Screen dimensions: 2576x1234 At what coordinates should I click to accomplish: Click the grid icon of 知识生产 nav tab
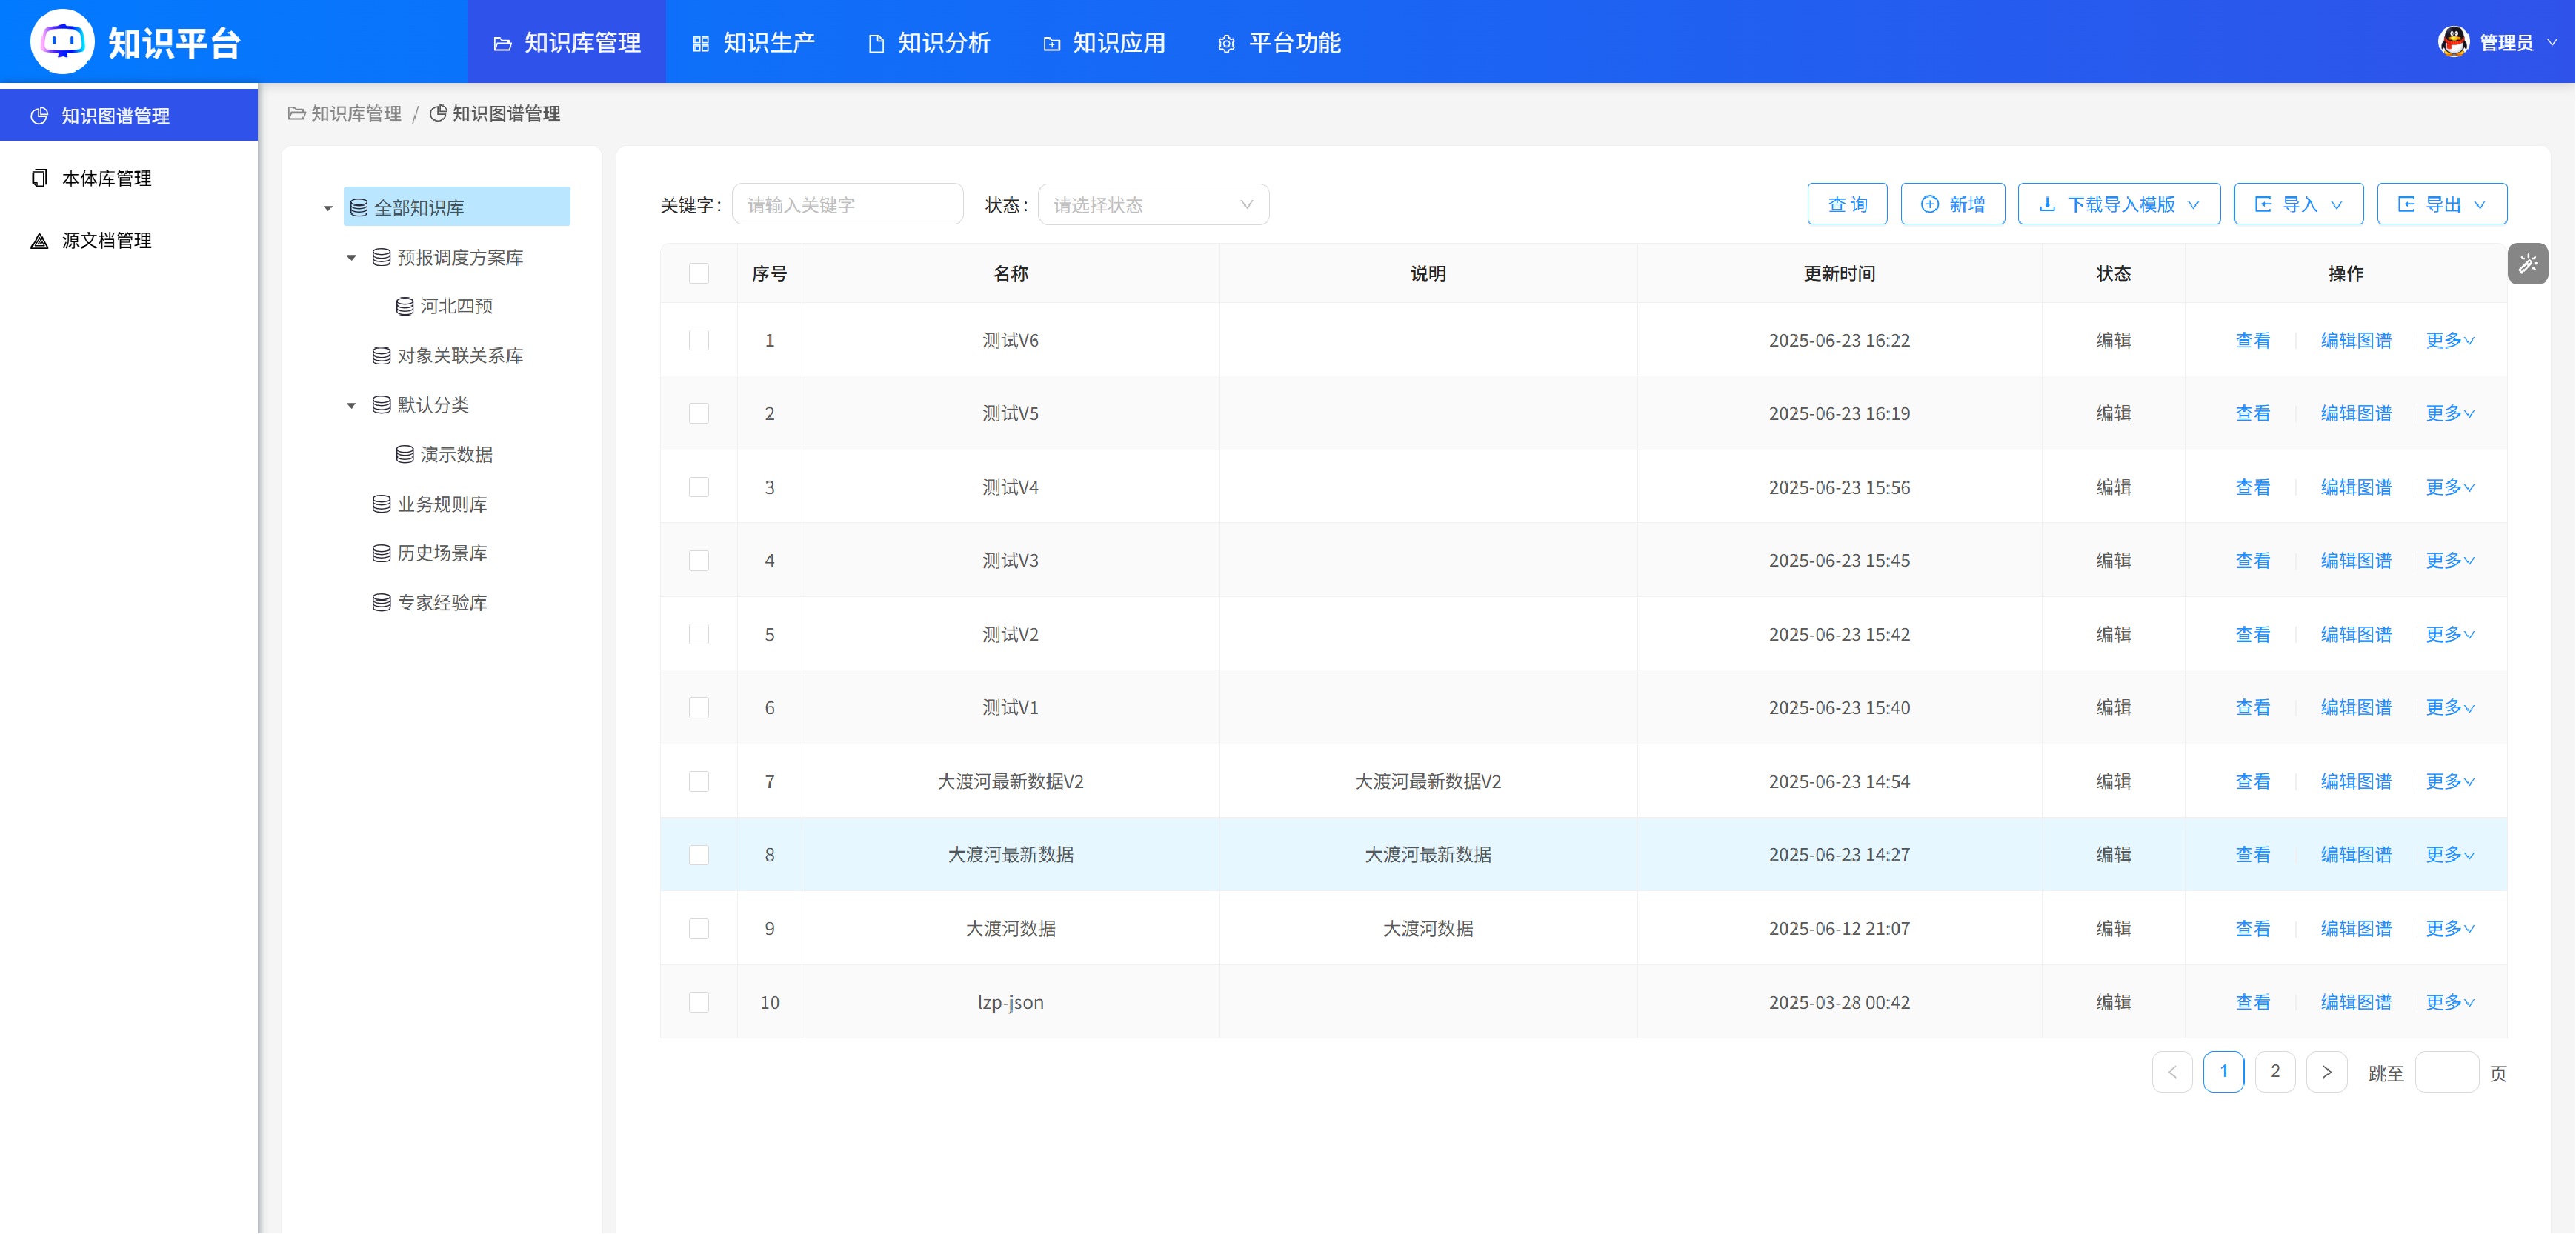pyautogui.click(x=701, y=44)
